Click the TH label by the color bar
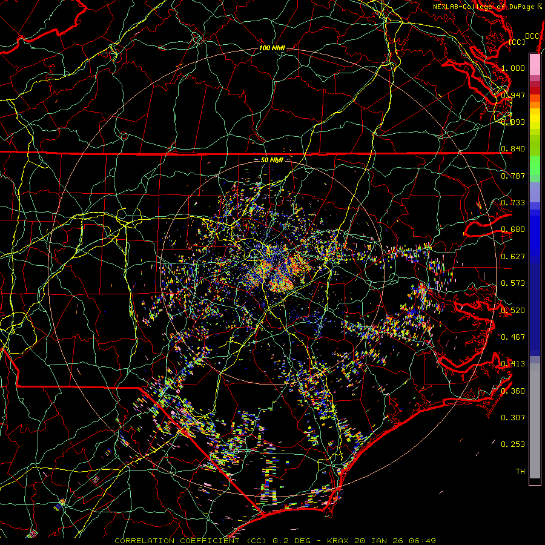Screen dimensions: 545x545 520,471
